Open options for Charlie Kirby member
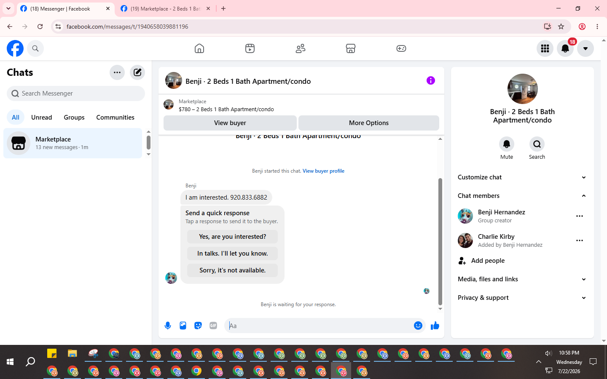 click(580, 240)
